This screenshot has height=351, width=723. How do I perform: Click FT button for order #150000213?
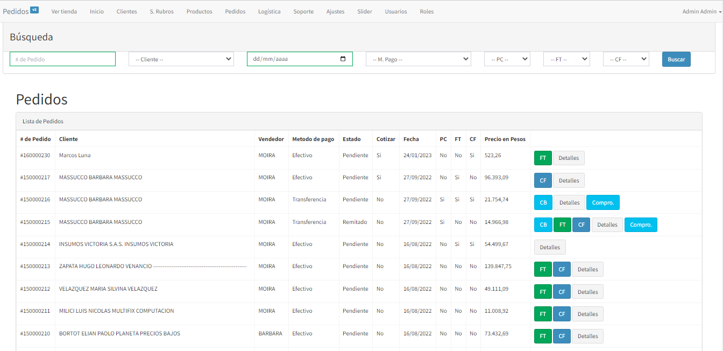tap(543, 269)
